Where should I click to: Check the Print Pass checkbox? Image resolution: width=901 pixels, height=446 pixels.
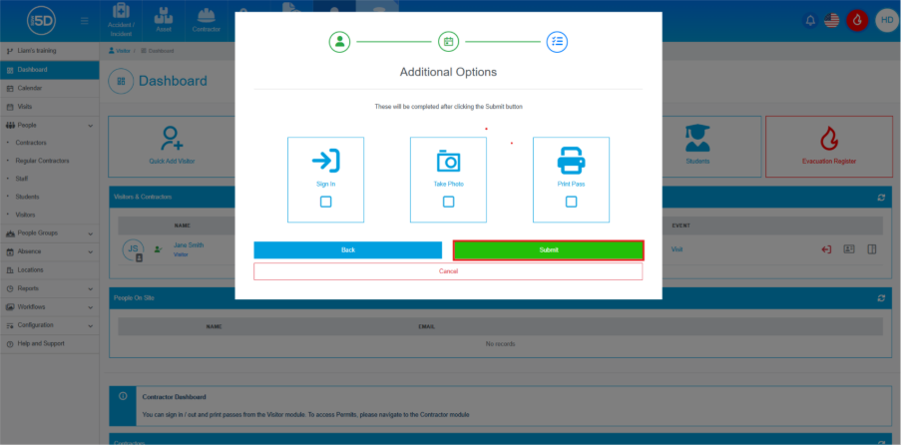(571, 202)
